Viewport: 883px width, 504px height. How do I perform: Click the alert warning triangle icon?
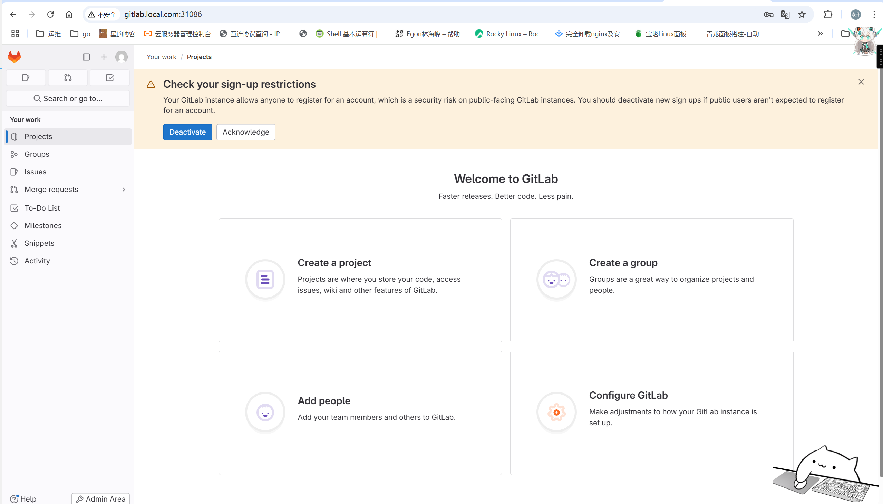point(151,85)
